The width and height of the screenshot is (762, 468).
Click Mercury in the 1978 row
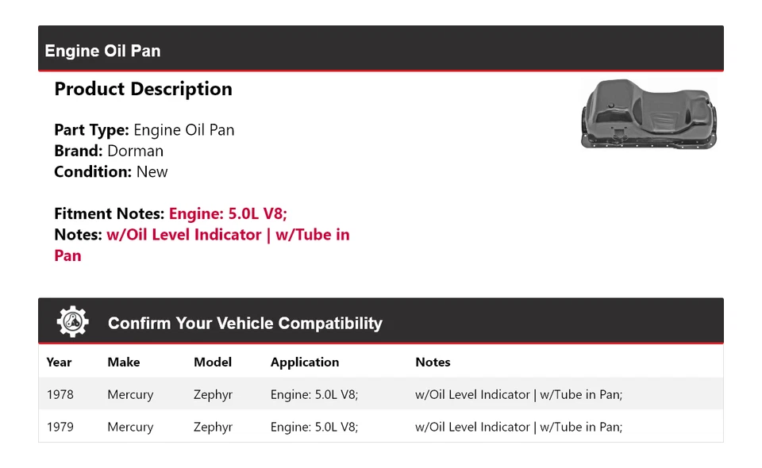coord(130,394)
